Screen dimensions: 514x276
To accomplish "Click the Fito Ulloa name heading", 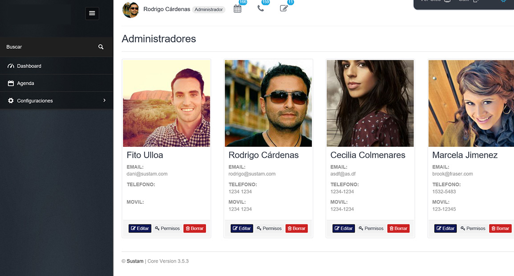I will pos(145,155).
